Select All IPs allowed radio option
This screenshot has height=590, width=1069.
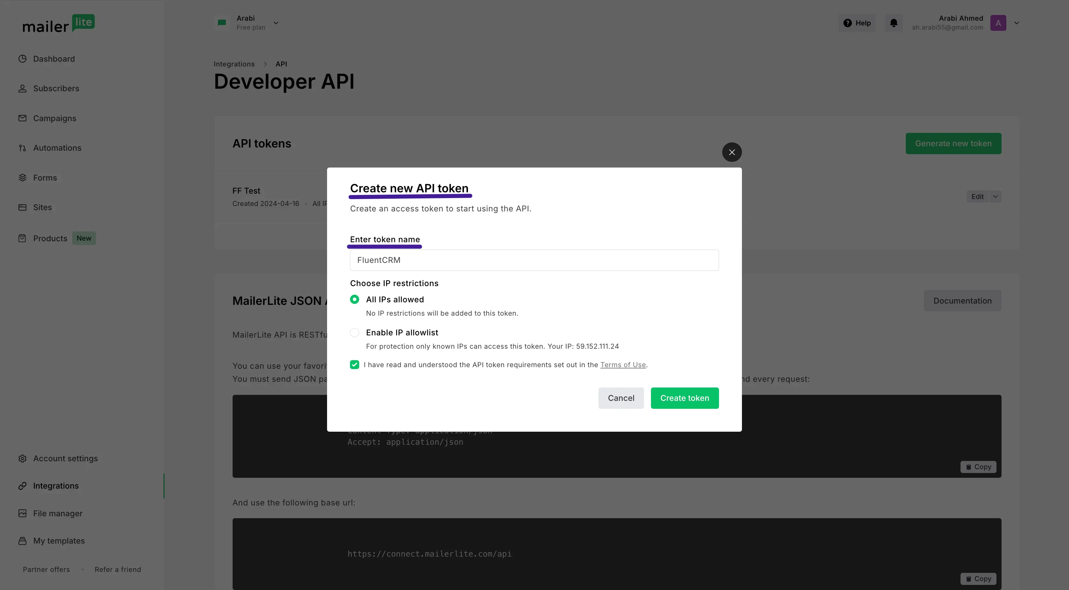(x=354, y=299)
